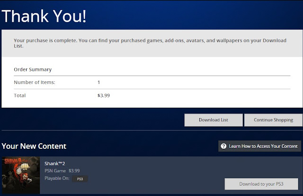This screenshot has width=303, height=196.
Task: Click the item count value 1
Action: [x=99, y=83]
